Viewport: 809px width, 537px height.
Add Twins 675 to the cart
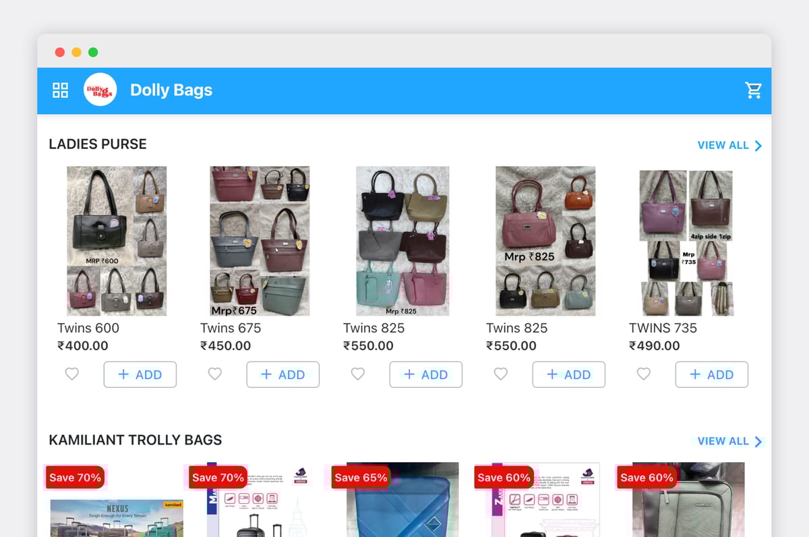click(283, 374)
